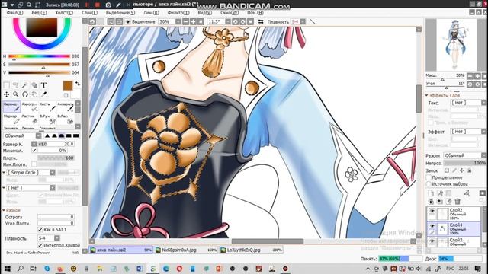Stop the Bandicam recording
Screen dimensions: 488x274
(98, 5)
